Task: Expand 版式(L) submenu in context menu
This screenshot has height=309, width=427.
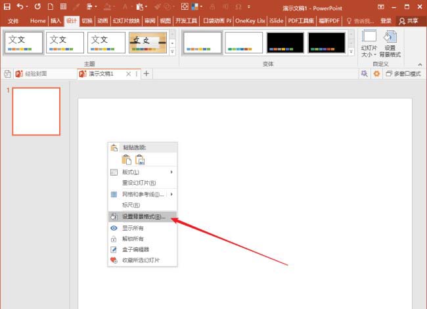Action: pos(142,172)
